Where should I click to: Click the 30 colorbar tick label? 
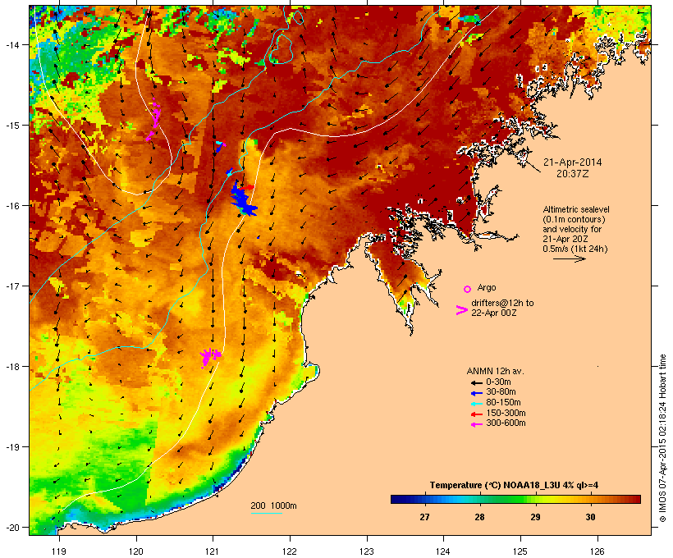(x=591, y=517)
